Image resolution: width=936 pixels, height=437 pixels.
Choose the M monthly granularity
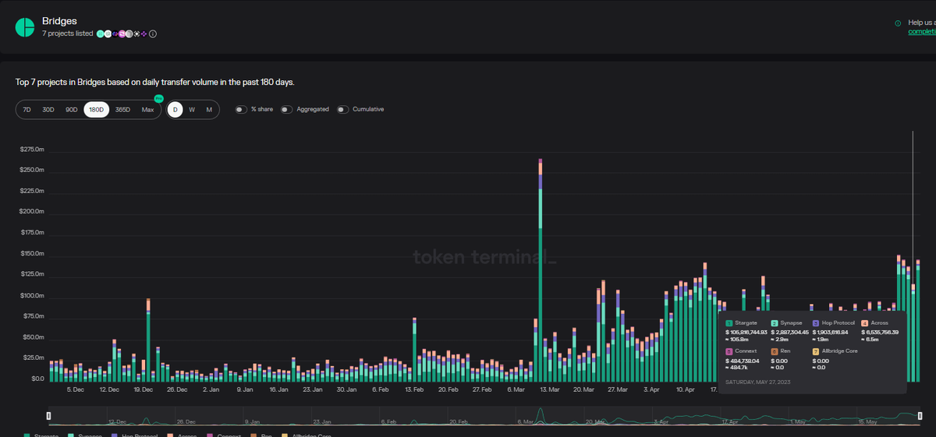click(209, 110)
